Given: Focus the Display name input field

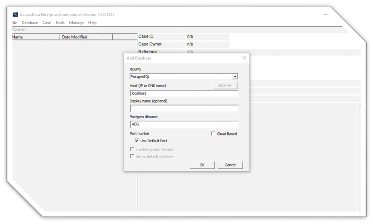Looking at the screenshot, I should 184,109.
